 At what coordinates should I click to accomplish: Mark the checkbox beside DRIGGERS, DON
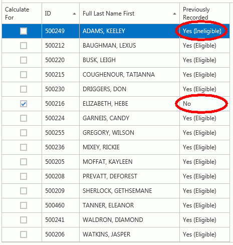tap(24, 89)
